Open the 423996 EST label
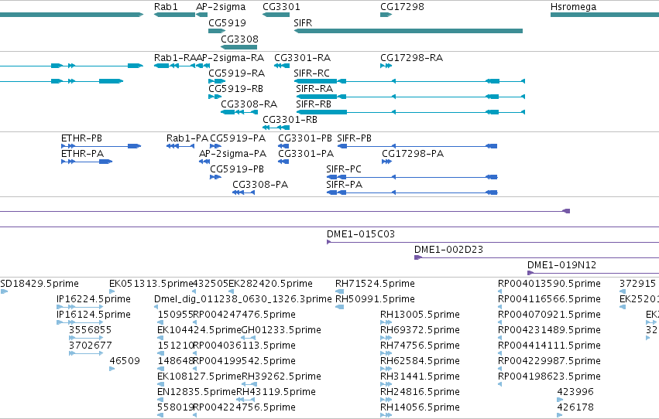Screen dimensions: 659x419 (575, 392)
